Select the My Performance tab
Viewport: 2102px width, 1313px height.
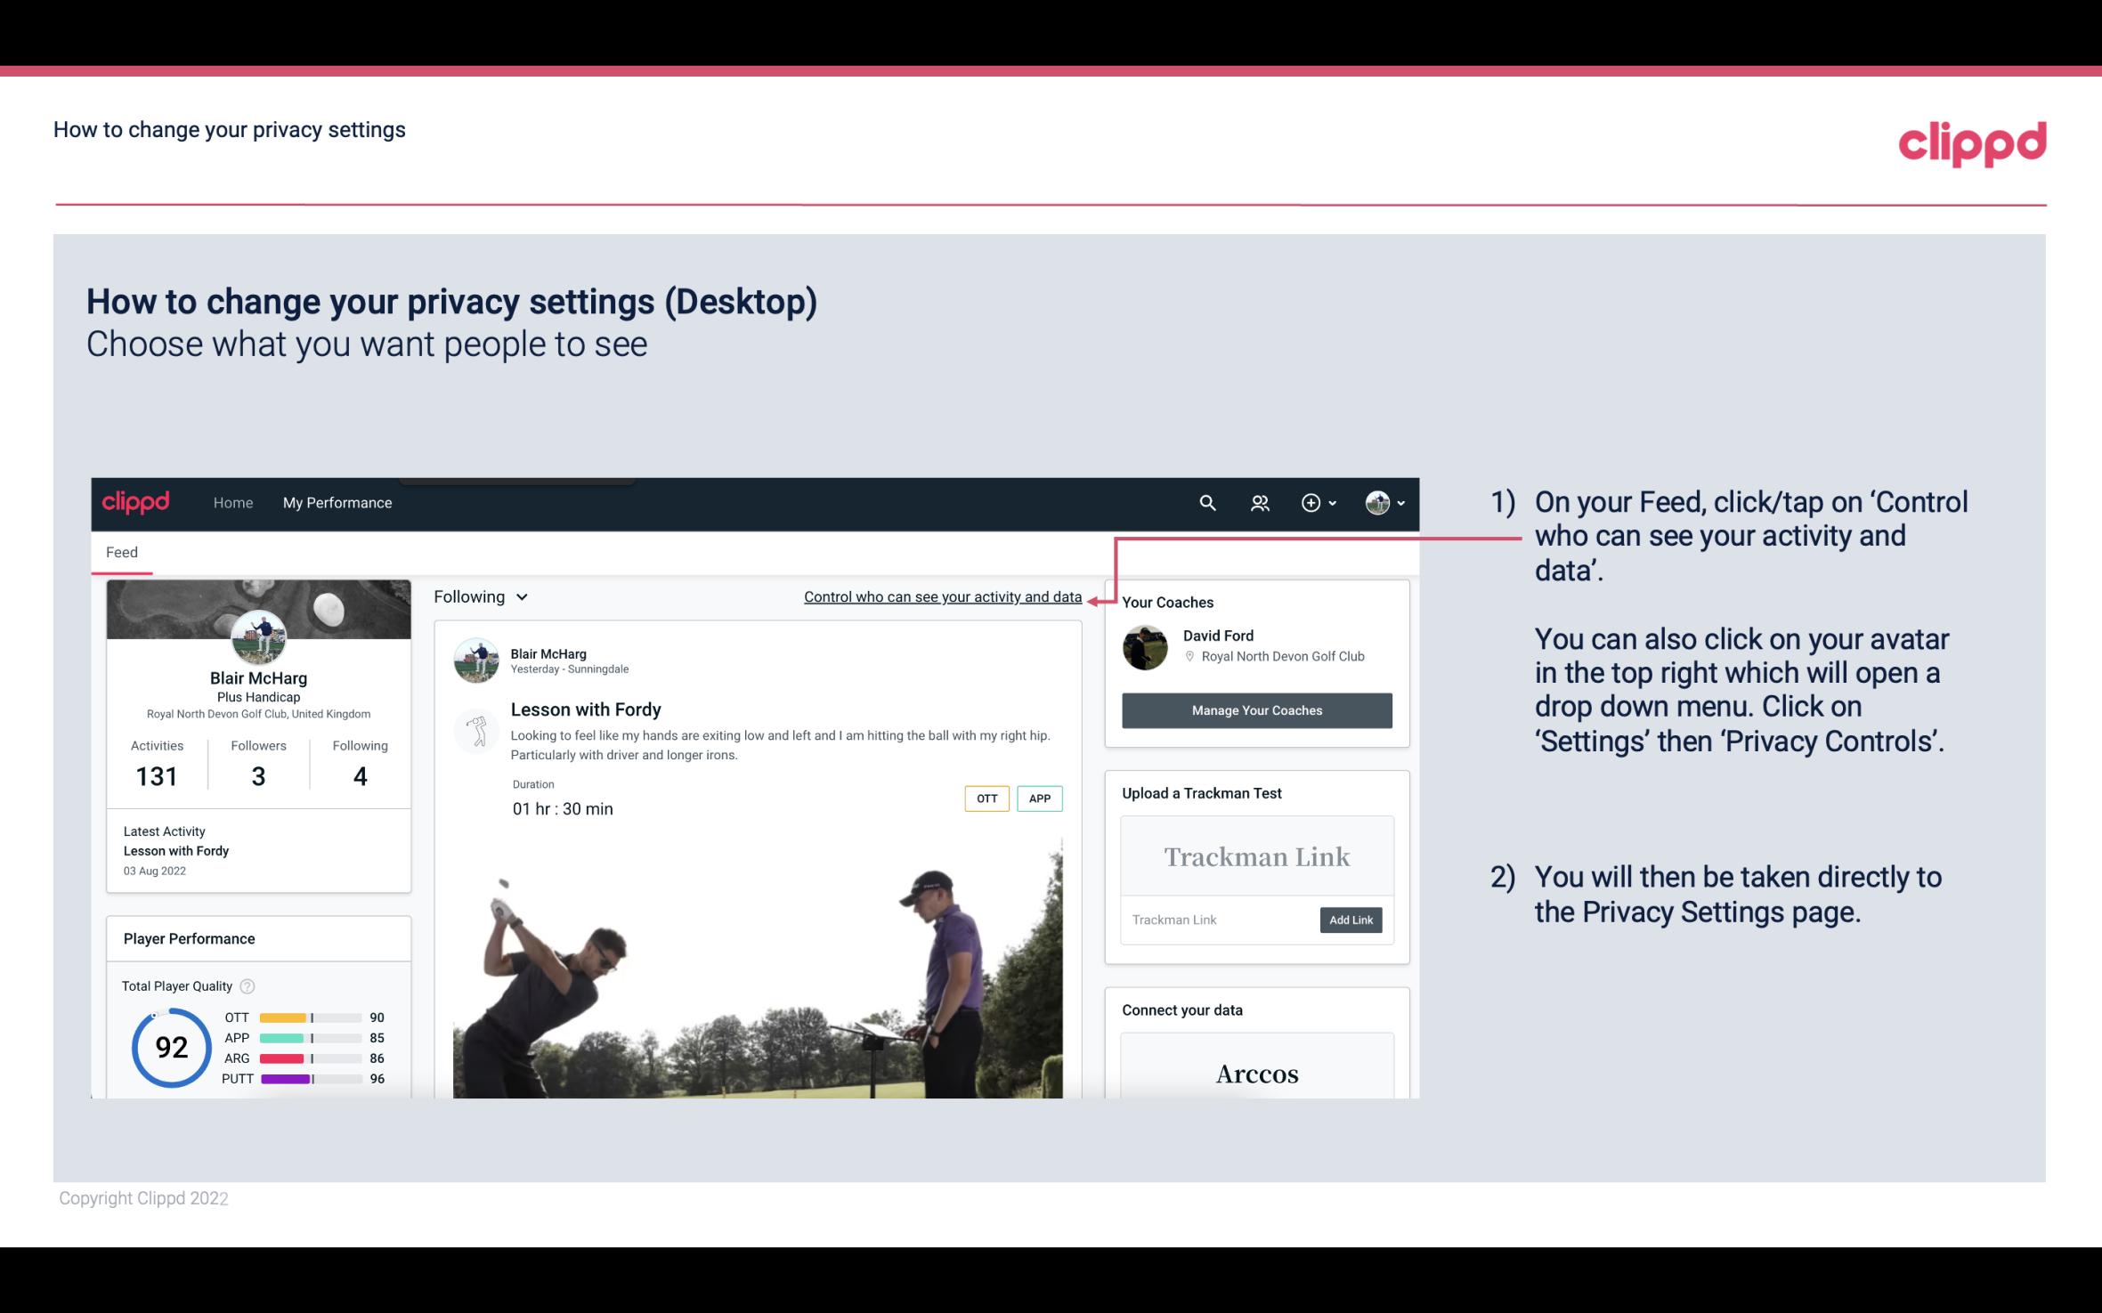coord(336,502)
